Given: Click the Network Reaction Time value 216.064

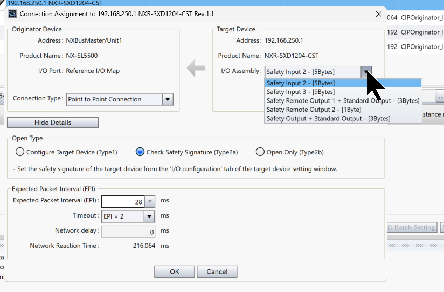Looking at the screenshot, I should (144, 246).
